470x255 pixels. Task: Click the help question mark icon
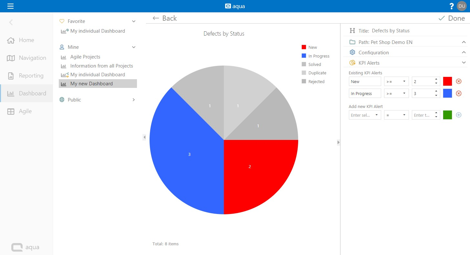tap(452, 6)
